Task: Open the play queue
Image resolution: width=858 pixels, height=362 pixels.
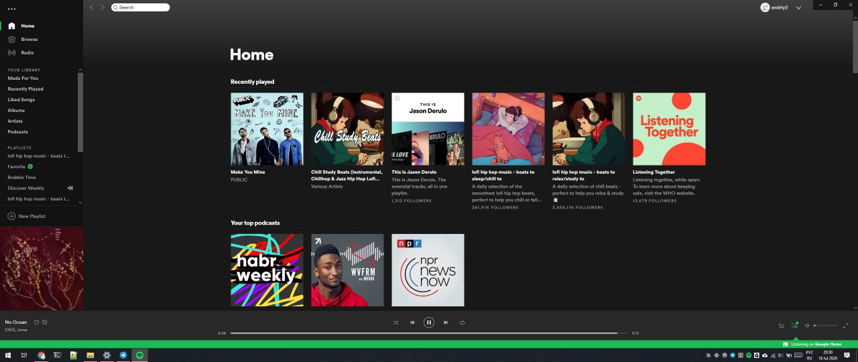Action: point(782,325)
